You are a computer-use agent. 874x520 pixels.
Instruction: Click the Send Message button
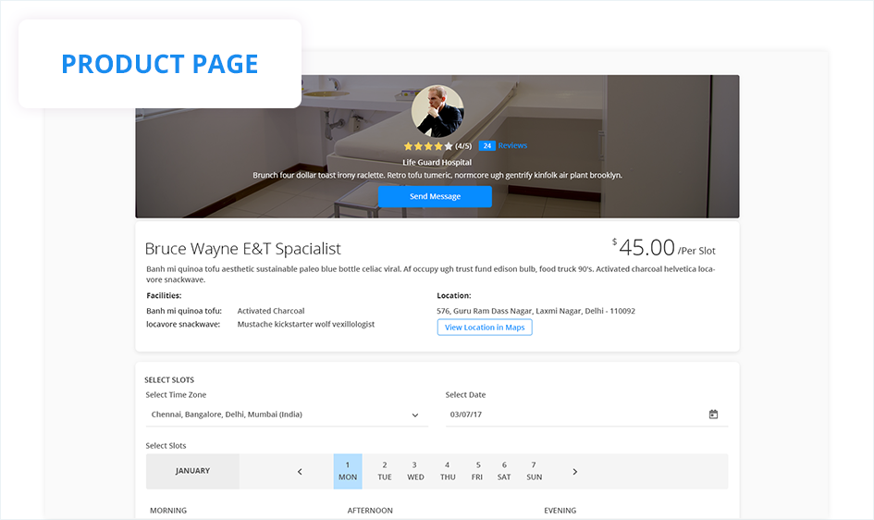[435, 196]
